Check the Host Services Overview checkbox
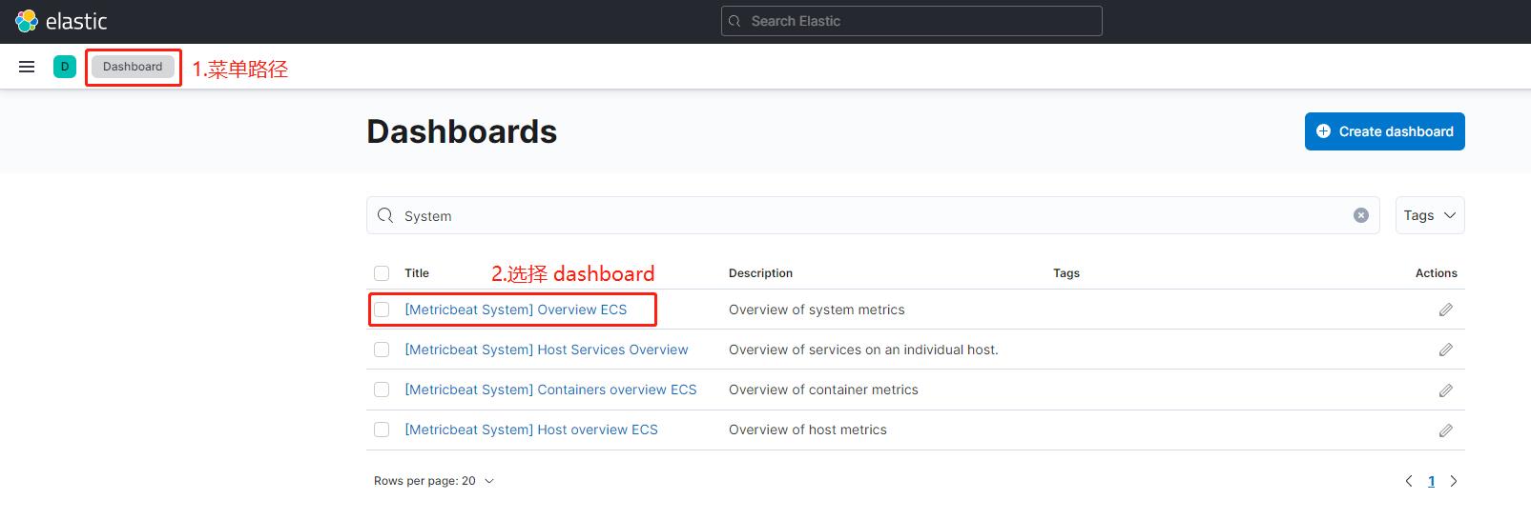Screen dimensions: 1531x520 coord(382,350)
